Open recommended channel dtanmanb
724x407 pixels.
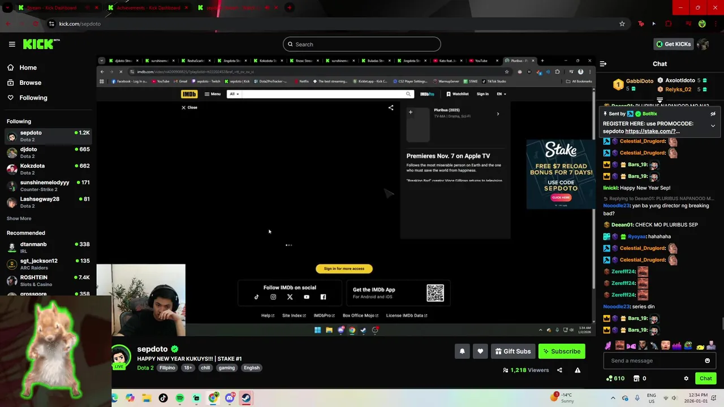[x=48, y=247]
